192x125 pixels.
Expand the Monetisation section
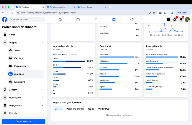pyautogui.click(x=42, y=98)
